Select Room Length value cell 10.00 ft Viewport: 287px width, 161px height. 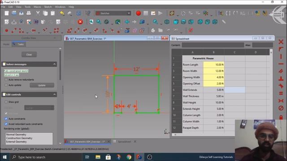[x=213, y=64]
